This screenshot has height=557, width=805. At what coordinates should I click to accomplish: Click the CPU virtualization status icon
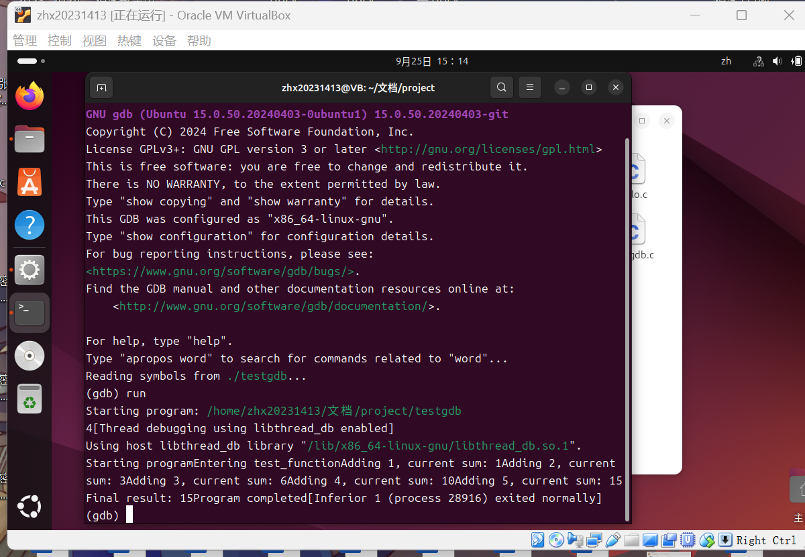point(688,540)
